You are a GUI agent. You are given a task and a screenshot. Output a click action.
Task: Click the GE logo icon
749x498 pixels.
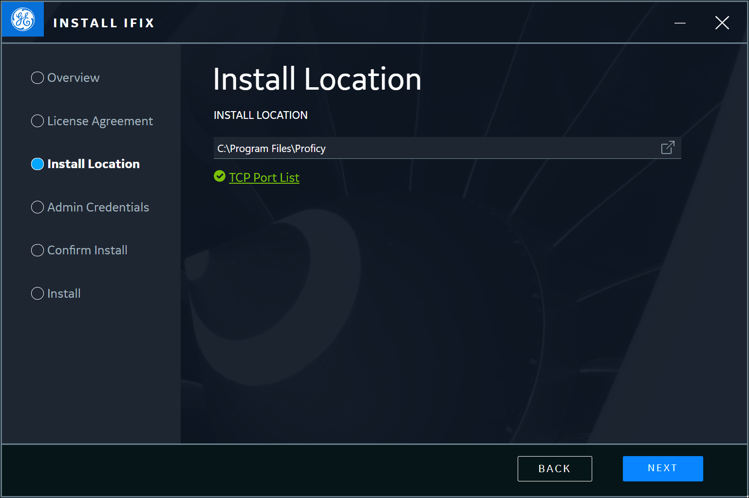point(23,19)
